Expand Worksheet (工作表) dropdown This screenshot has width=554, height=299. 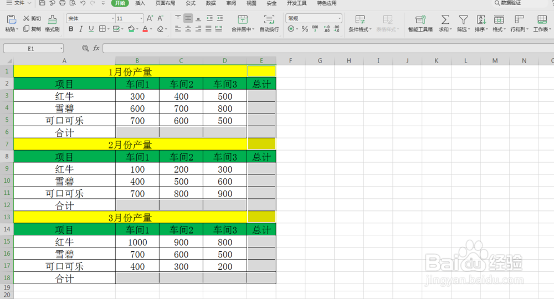[550, 29]
